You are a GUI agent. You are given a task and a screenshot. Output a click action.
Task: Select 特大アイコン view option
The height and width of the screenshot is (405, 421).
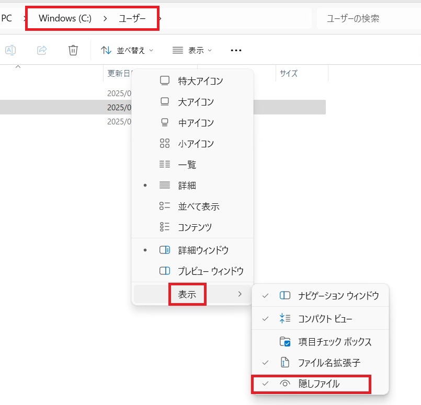(x=200, y=81)
